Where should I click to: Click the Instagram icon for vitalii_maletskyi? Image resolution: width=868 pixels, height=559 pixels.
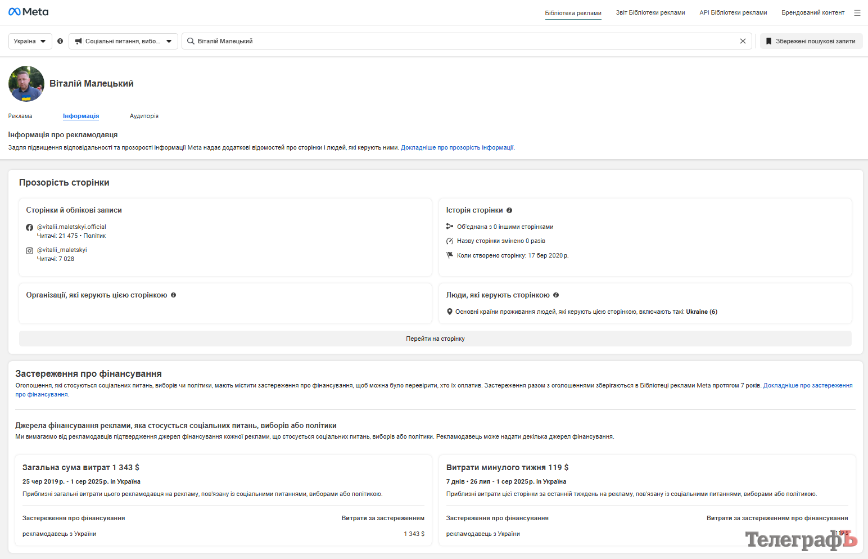[30, 251]
